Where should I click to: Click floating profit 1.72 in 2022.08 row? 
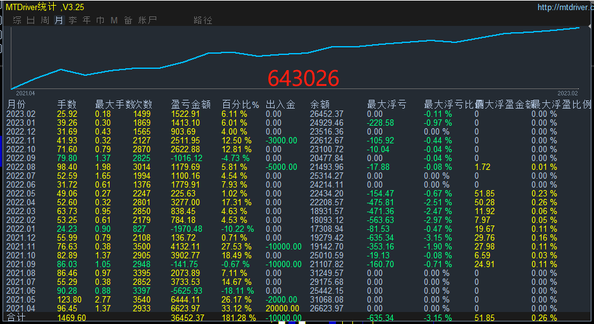pos(482,167)
